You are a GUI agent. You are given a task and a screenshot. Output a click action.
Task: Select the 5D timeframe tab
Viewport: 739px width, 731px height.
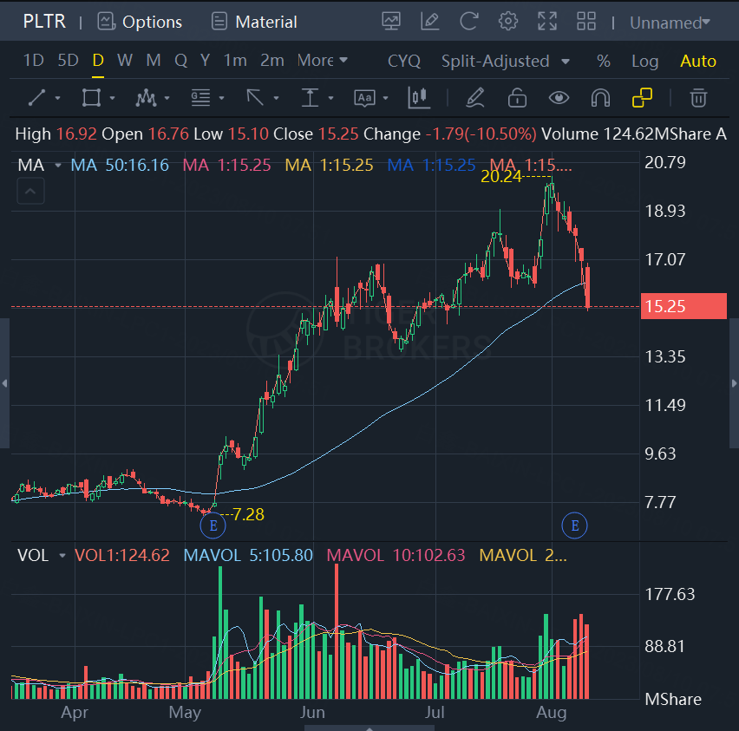click(x=68, y=61)
